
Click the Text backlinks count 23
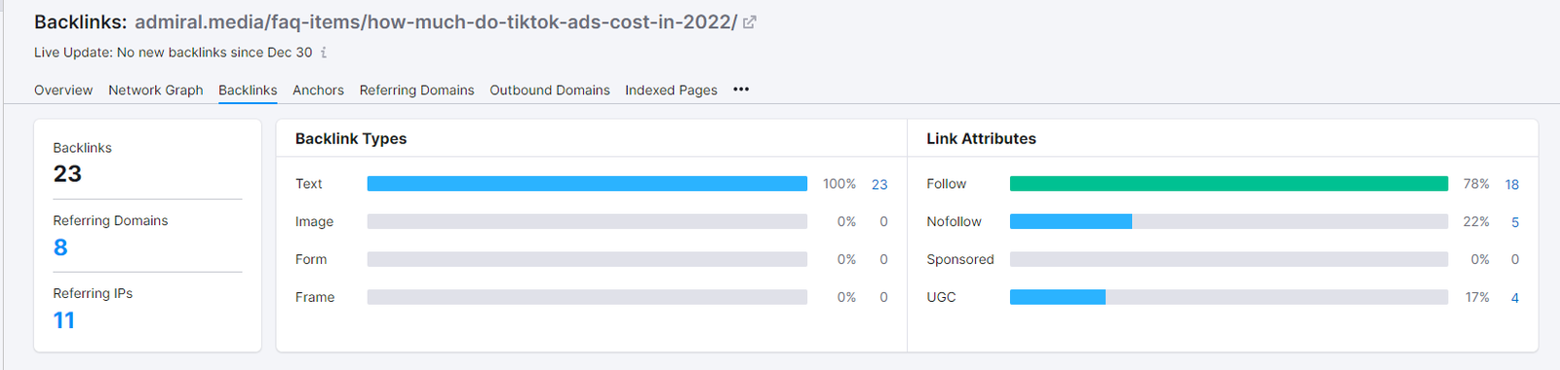pos(879,184)
